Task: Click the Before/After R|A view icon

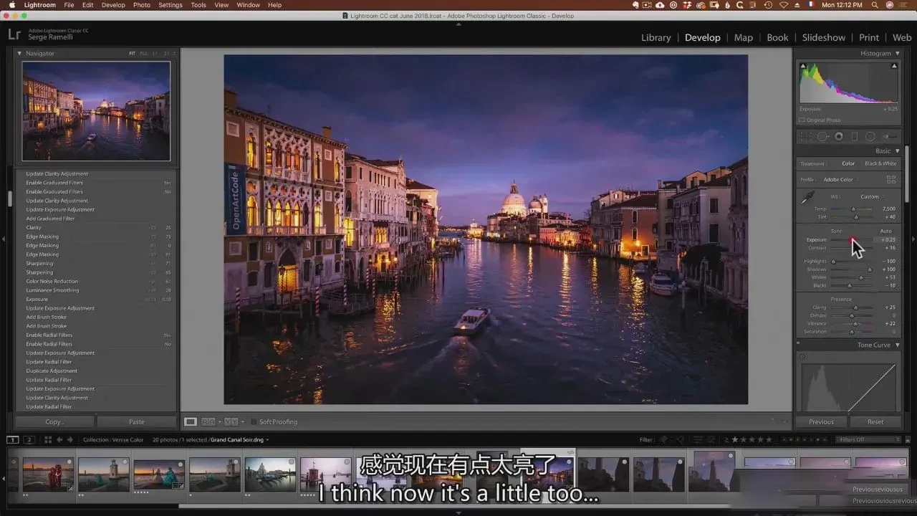Action: 208,422
